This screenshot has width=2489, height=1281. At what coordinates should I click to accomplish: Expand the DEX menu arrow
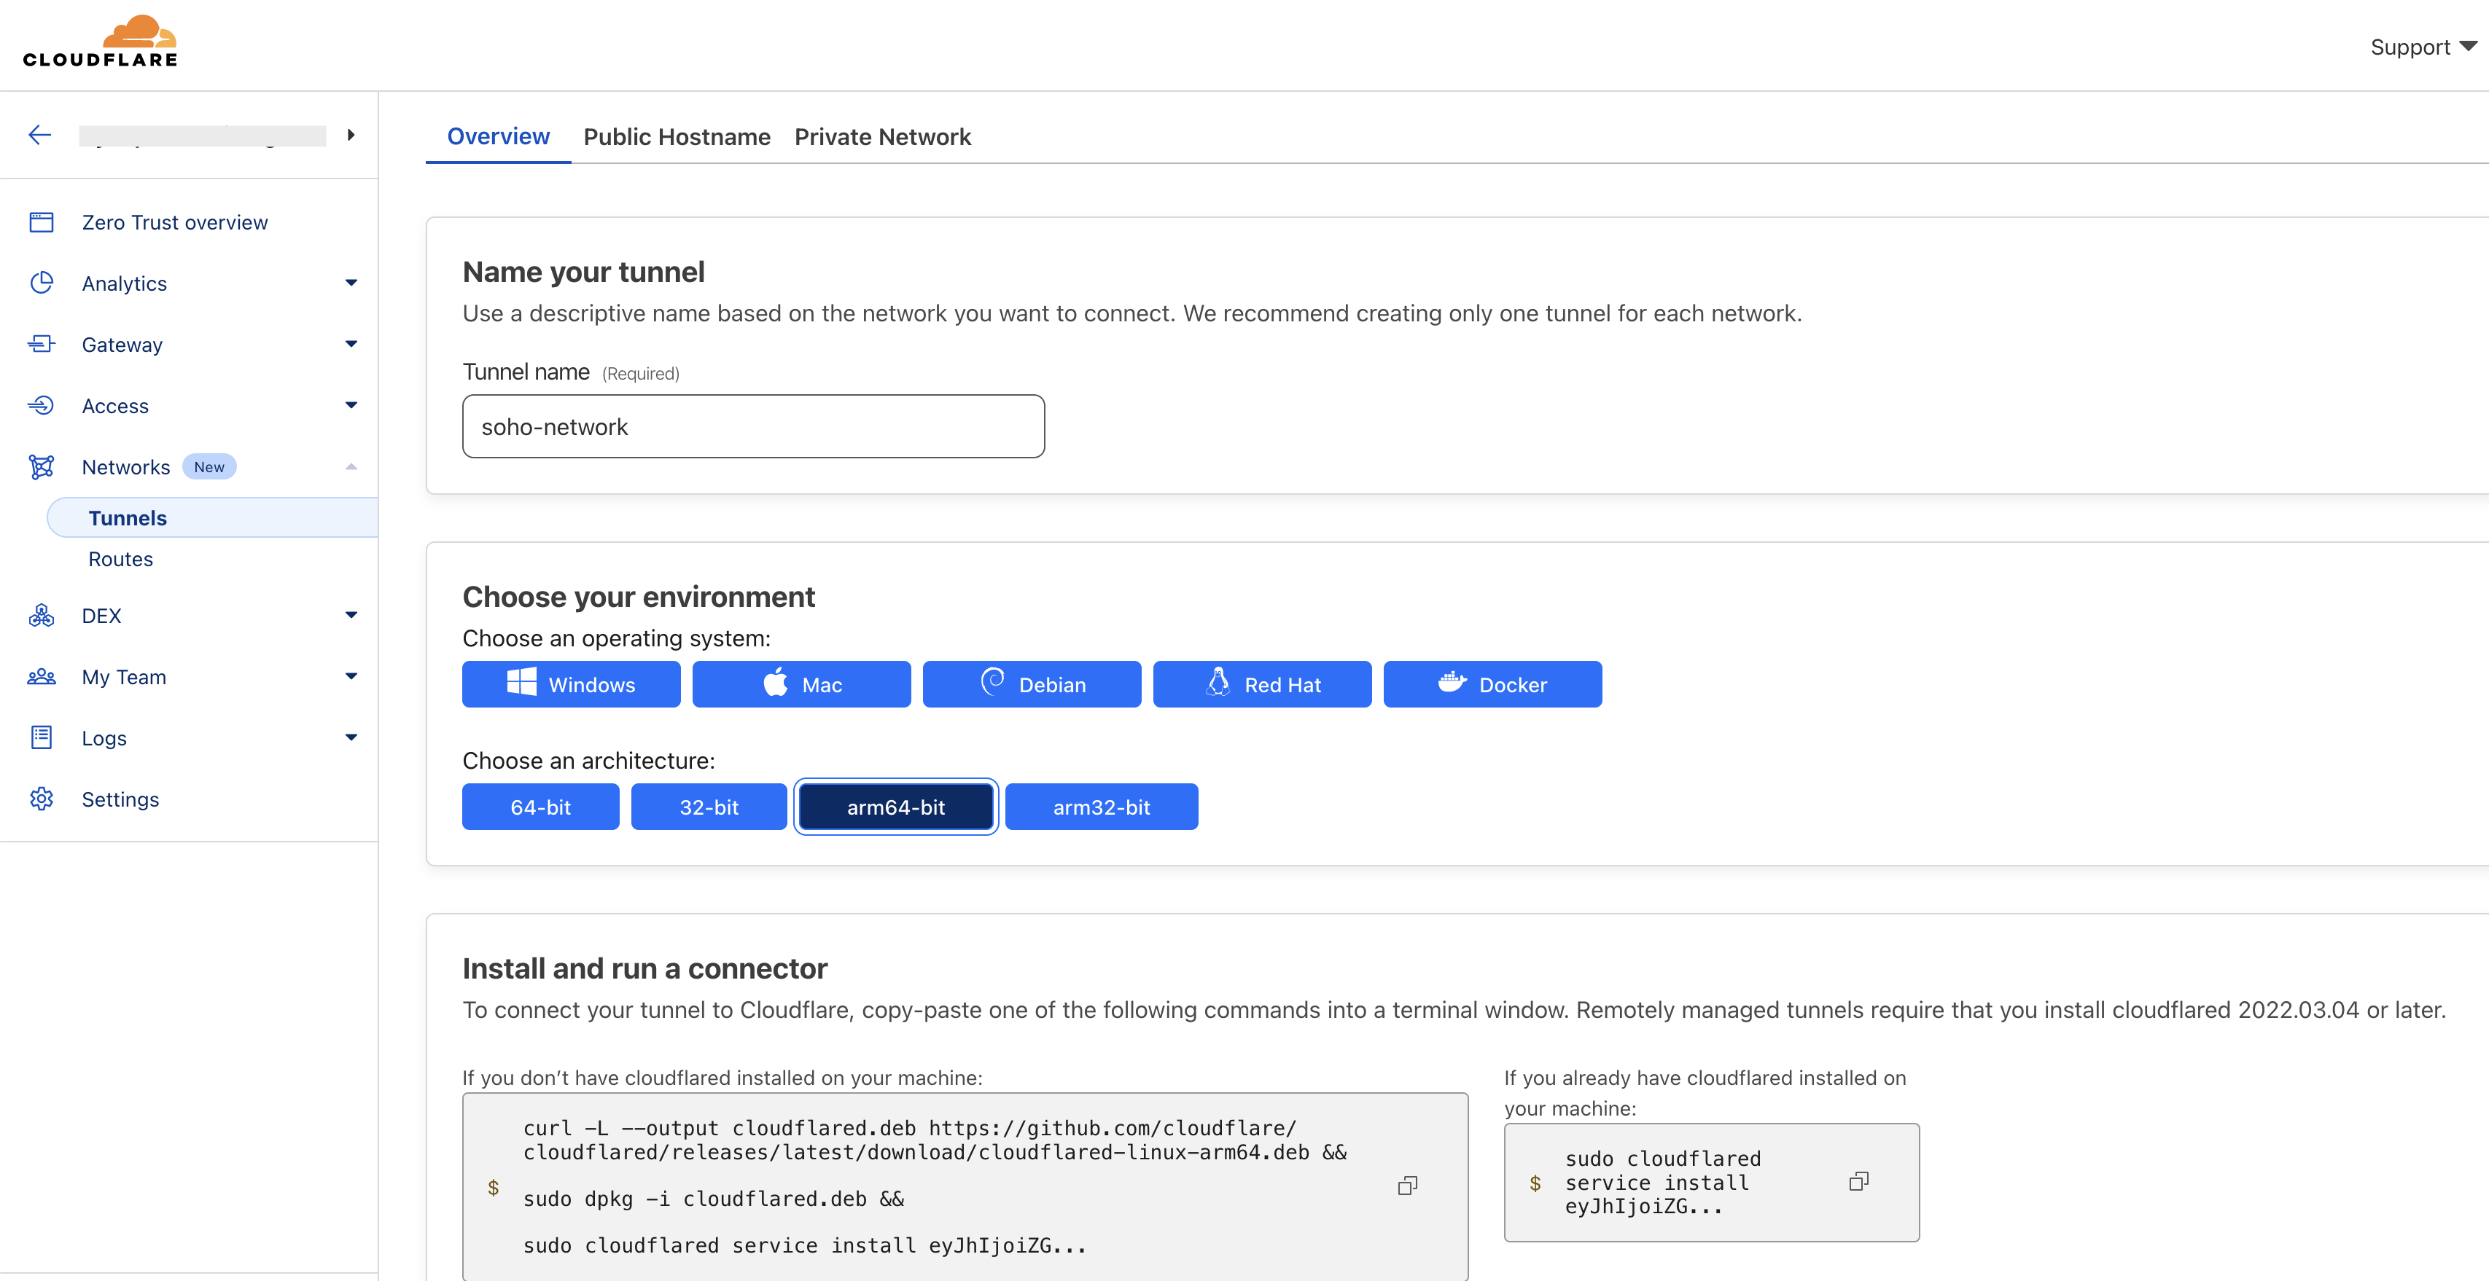(351, 616)
